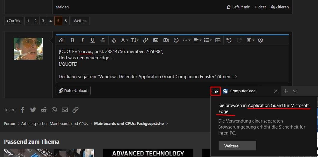
Task: Open the ADVANCED TECHNOLOGY article thumbnail
Action: 148,153
